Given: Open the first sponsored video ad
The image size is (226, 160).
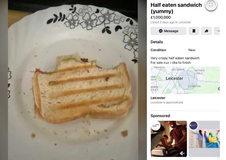Looking at the screenshot, I should point(169,139).
